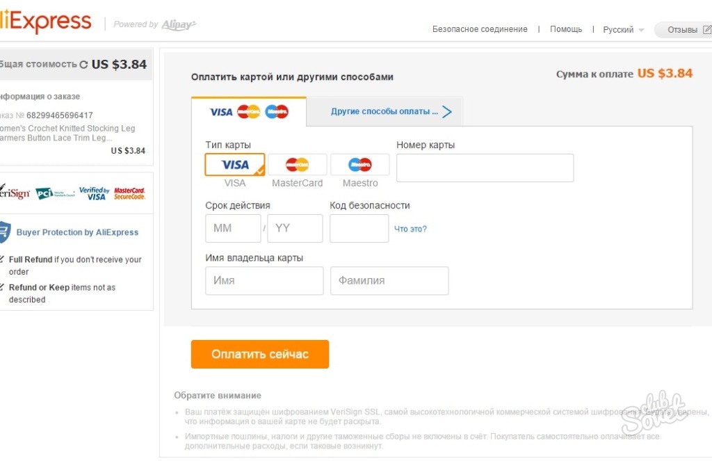Refresh total cost using the reload icon
The height and width of the screenshot is (461, 712).
[x=83, y=65]
